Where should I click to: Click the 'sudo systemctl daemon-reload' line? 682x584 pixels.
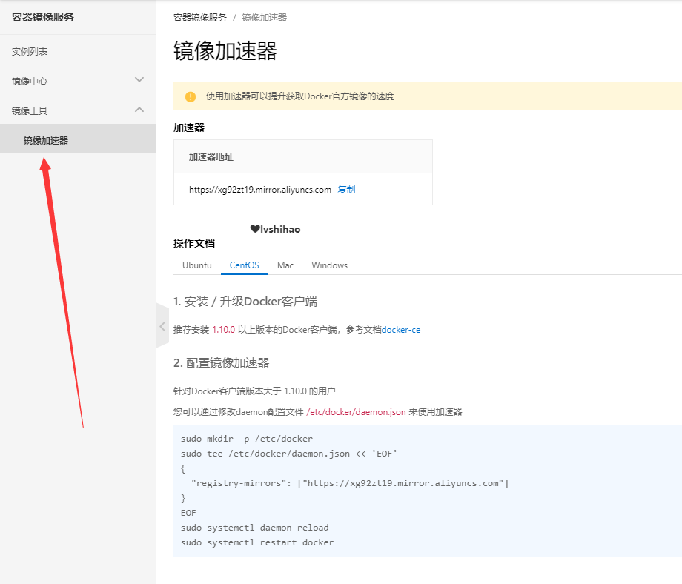pyautogui.click(x=255, y=528)
